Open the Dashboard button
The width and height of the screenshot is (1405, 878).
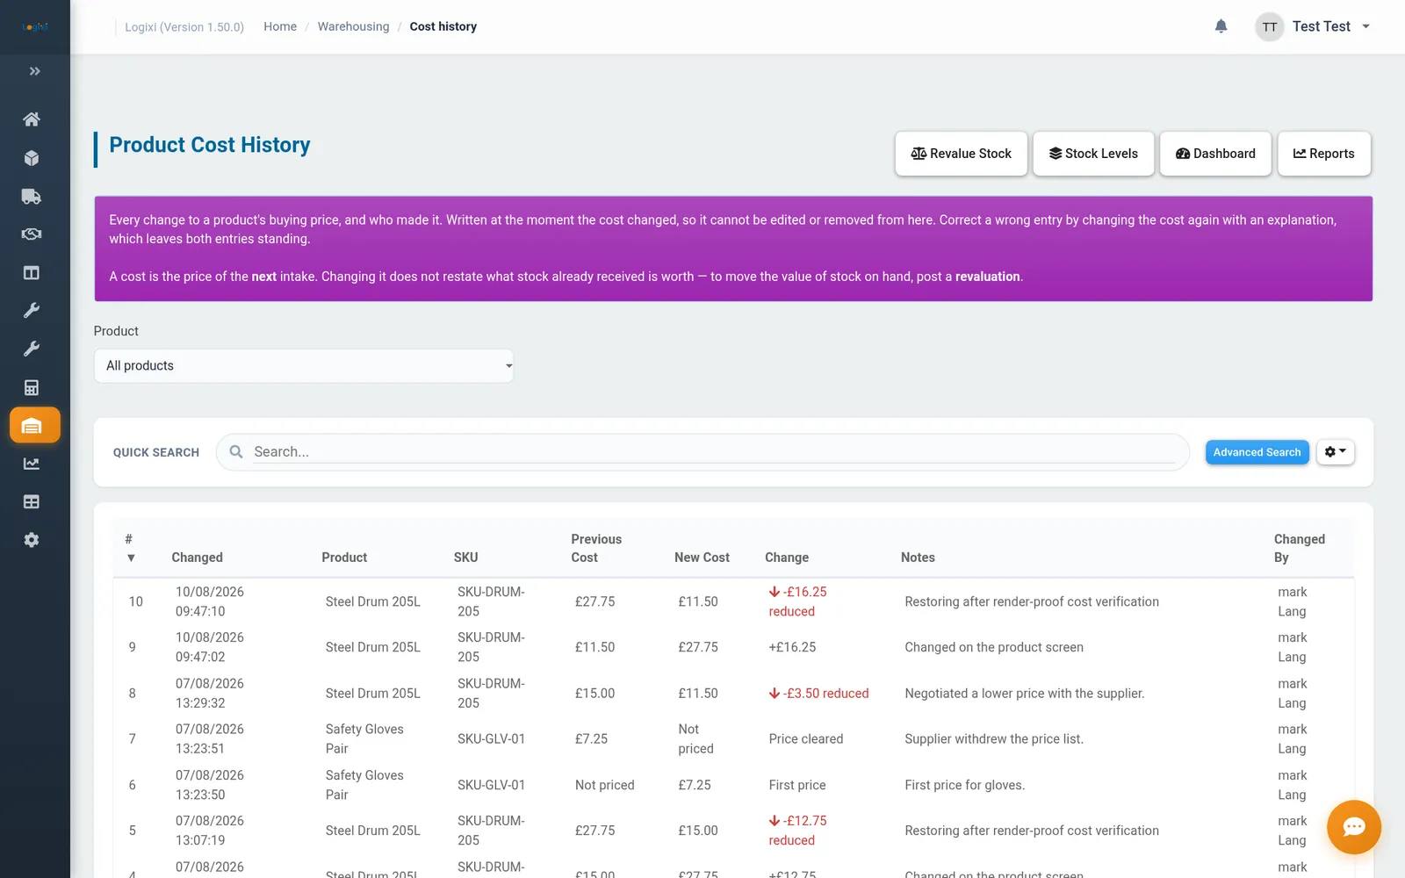pos(1215,154)
